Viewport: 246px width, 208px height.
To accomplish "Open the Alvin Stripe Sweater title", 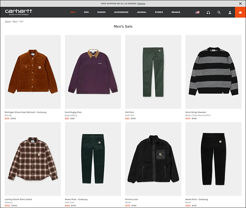I will [196, 112].
